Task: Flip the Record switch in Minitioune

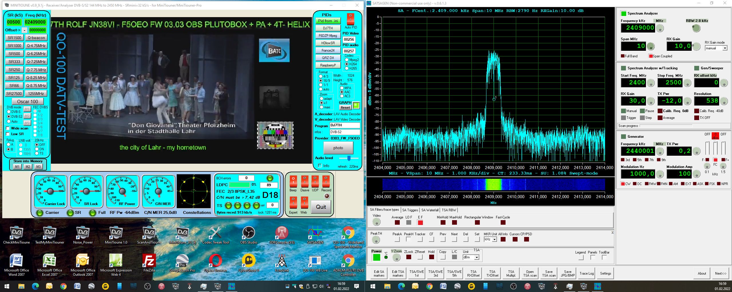Action: (x=326, y=182)
